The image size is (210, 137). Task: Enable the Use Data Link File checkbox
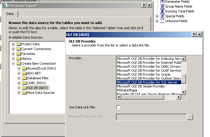118,107
